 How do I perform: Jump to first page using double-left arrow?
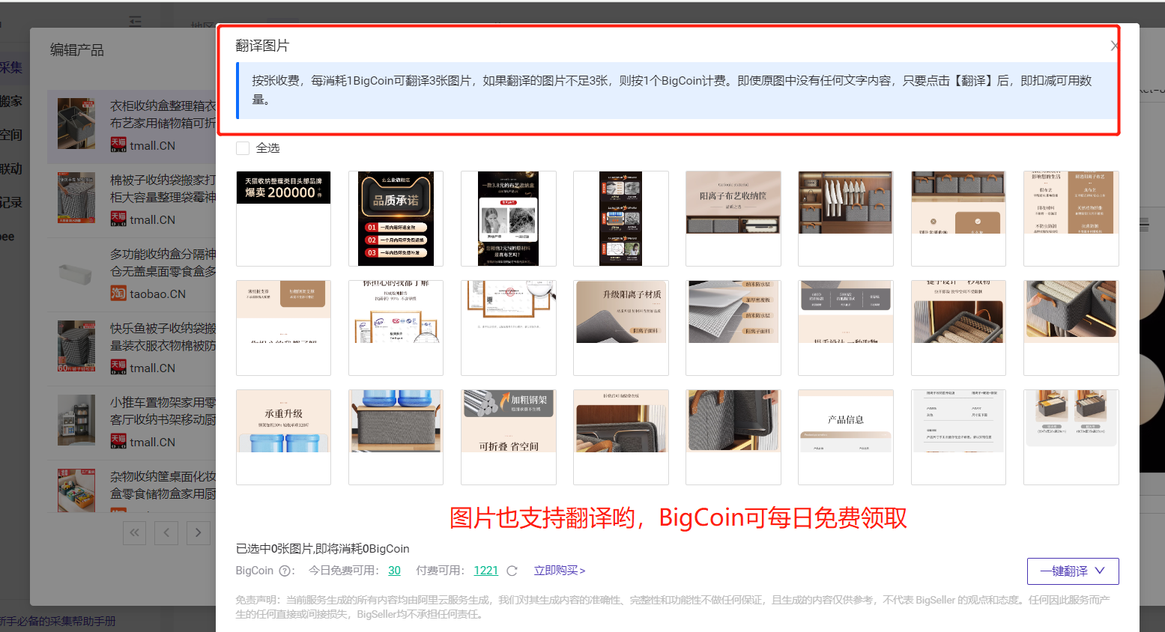pyautogui.click(x=134, y=532)
